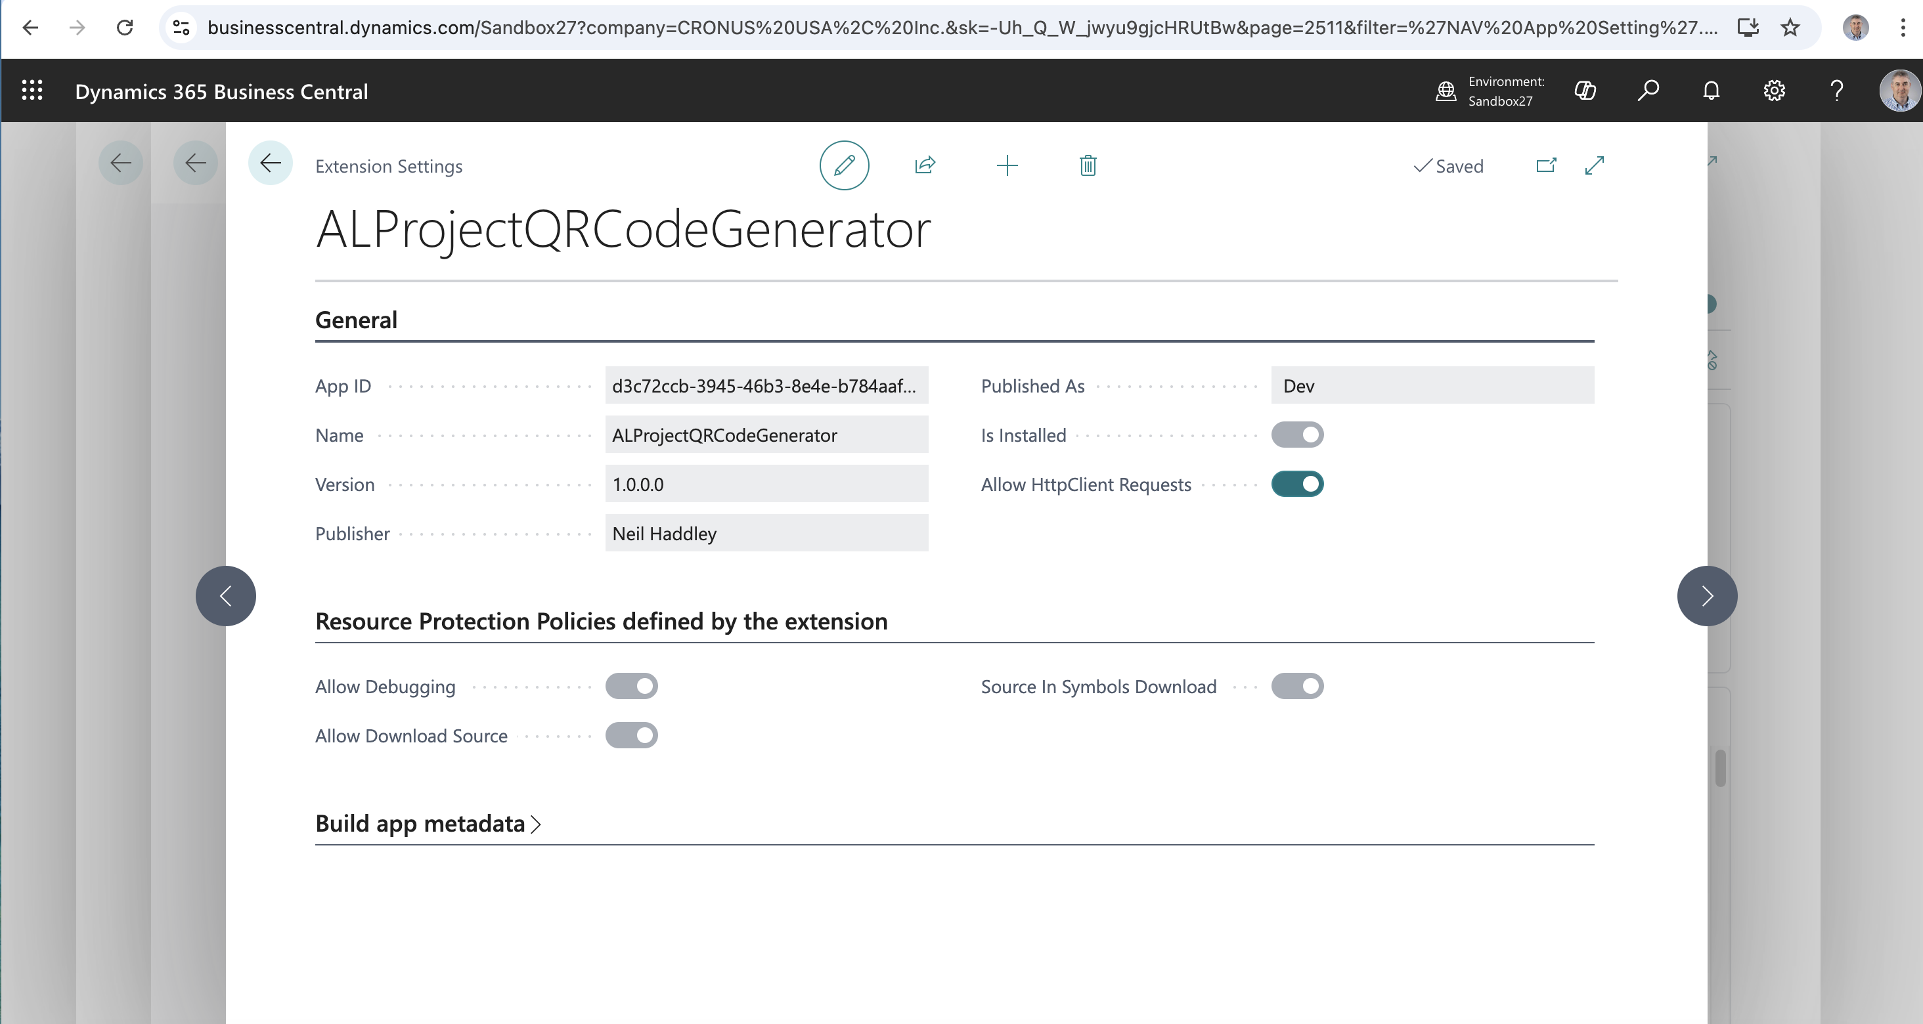Open site information icon in address bar
Image resolution: width=1923 pixels, height=1024 pixels.
pyautogui.click(x=181, y=28)
